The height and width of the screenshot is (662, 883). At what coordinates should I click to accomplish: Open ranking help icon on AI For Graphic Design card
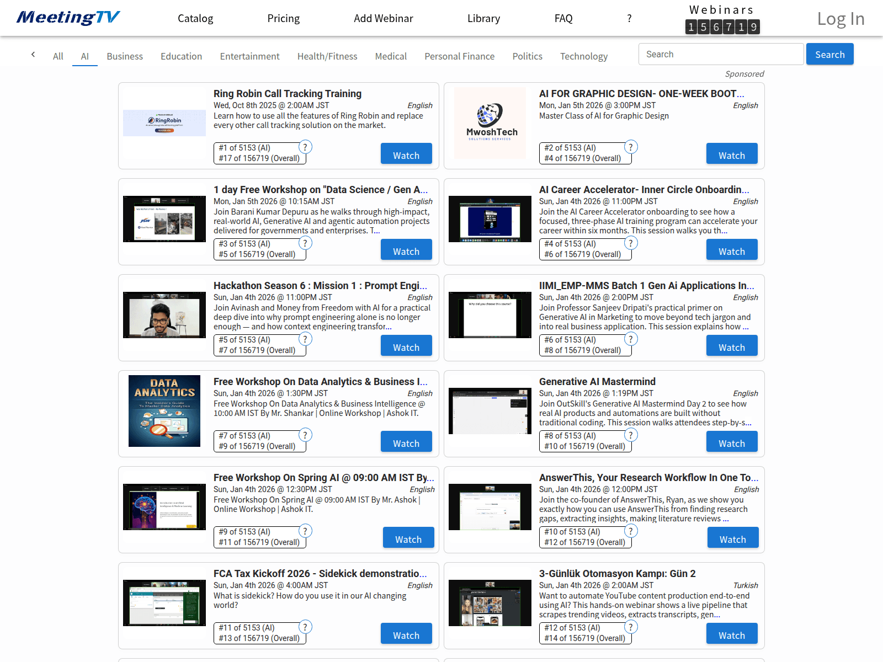[x=631, y=147]
